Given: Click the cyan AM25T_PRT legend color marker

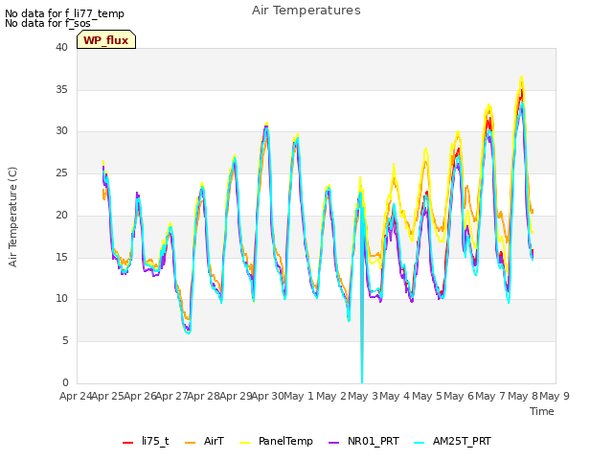Looking at the screenshot, I should point(420,443).
